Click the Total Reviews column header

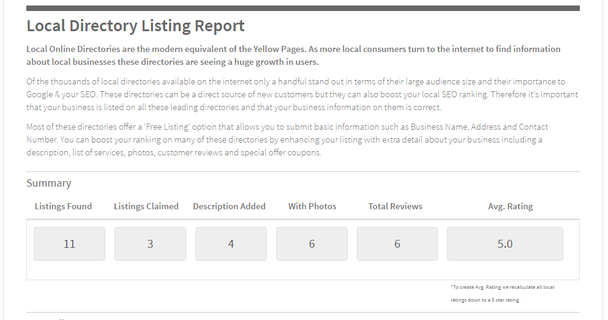pyautogui.click(x=395, y=206)
